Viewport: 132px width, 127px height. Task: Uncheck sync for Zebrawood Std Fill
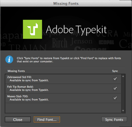pos(115,79)
